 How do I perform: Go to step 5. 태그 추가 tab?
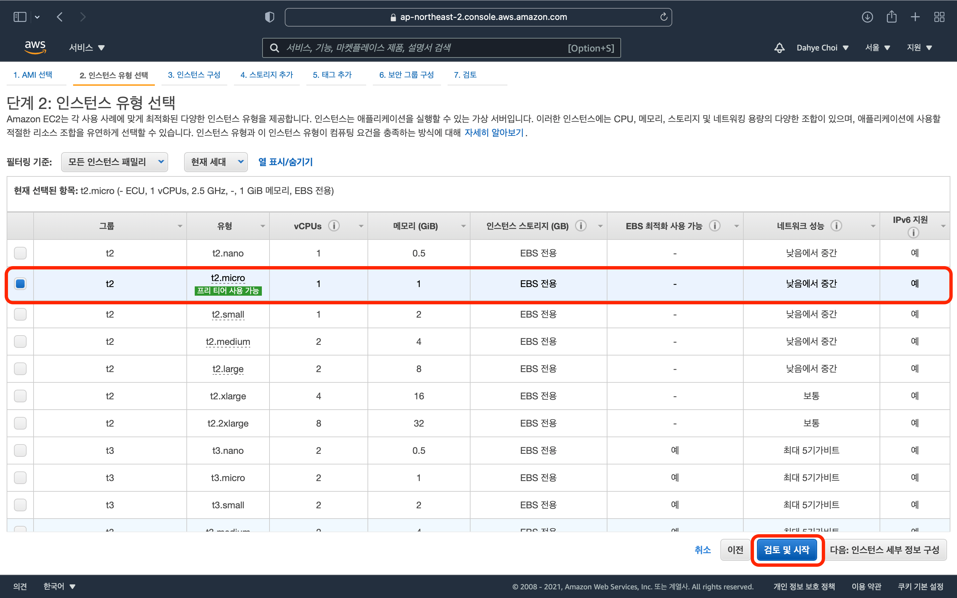coord(332,75)
